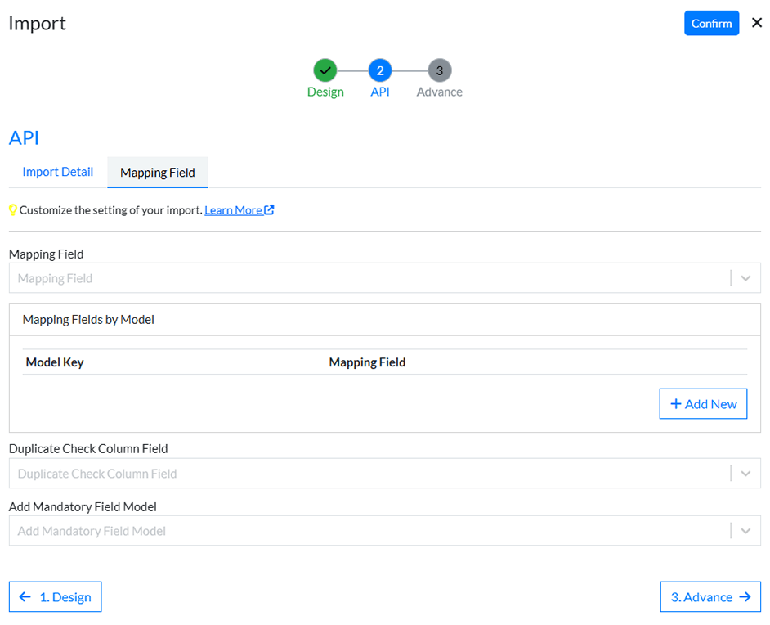Click the Model Key column header
770x625 pixels.
point(55,362)
